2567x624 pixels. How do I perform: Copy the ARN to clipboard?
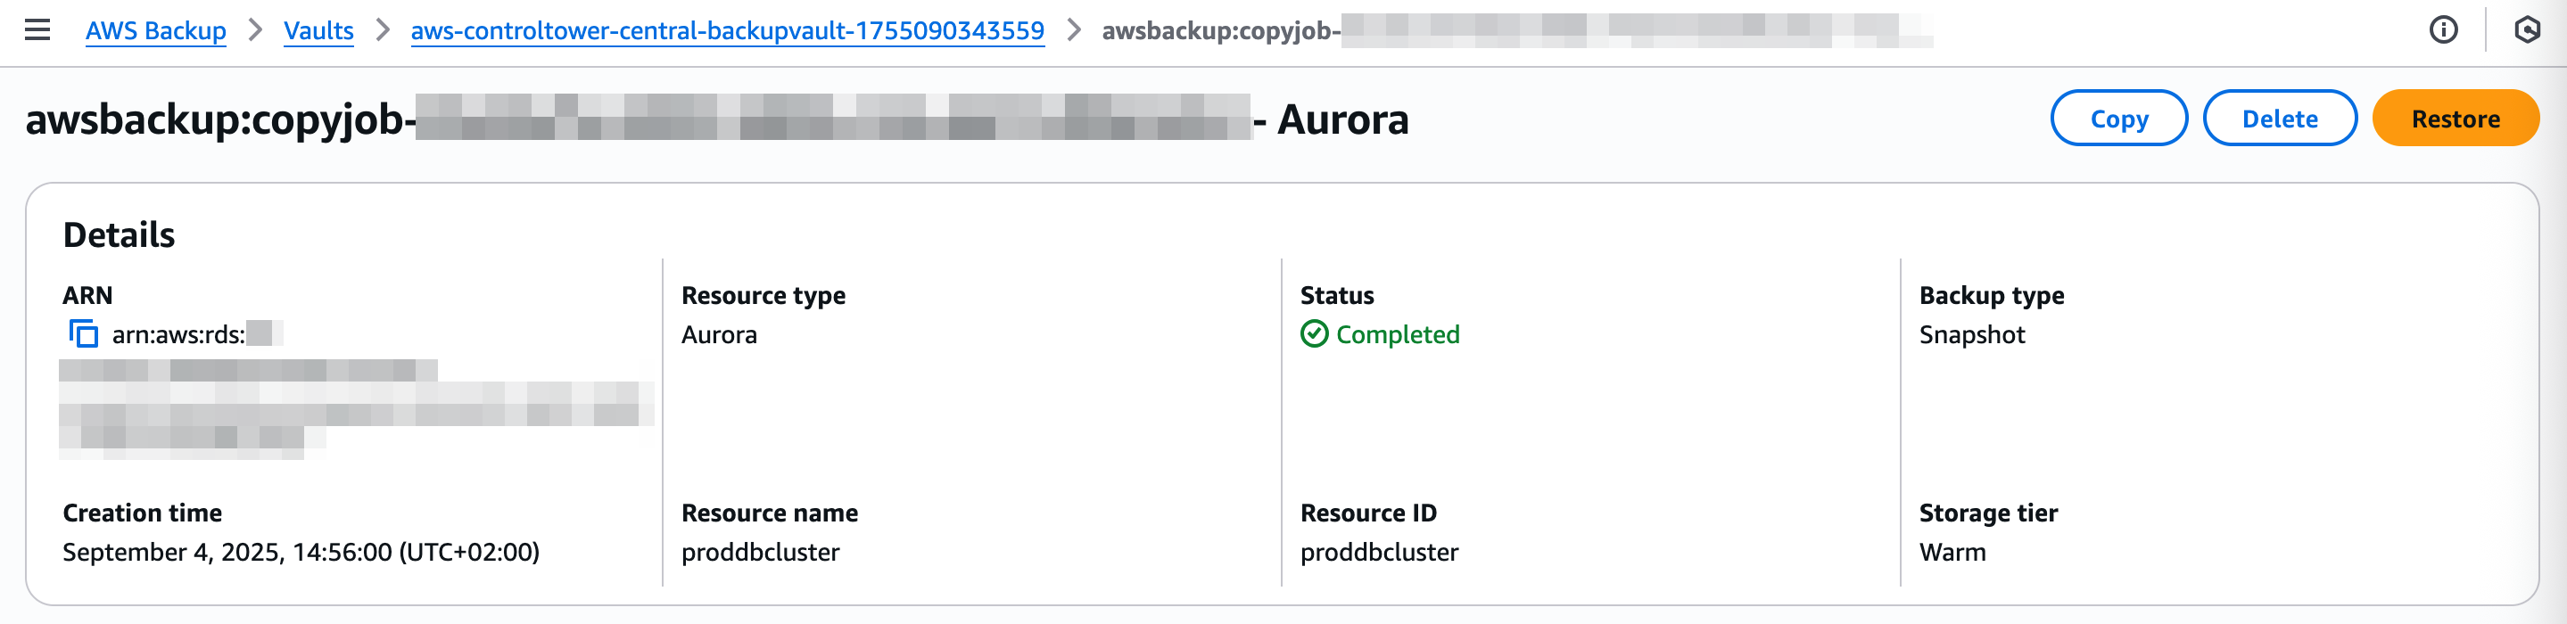point(84,334)
